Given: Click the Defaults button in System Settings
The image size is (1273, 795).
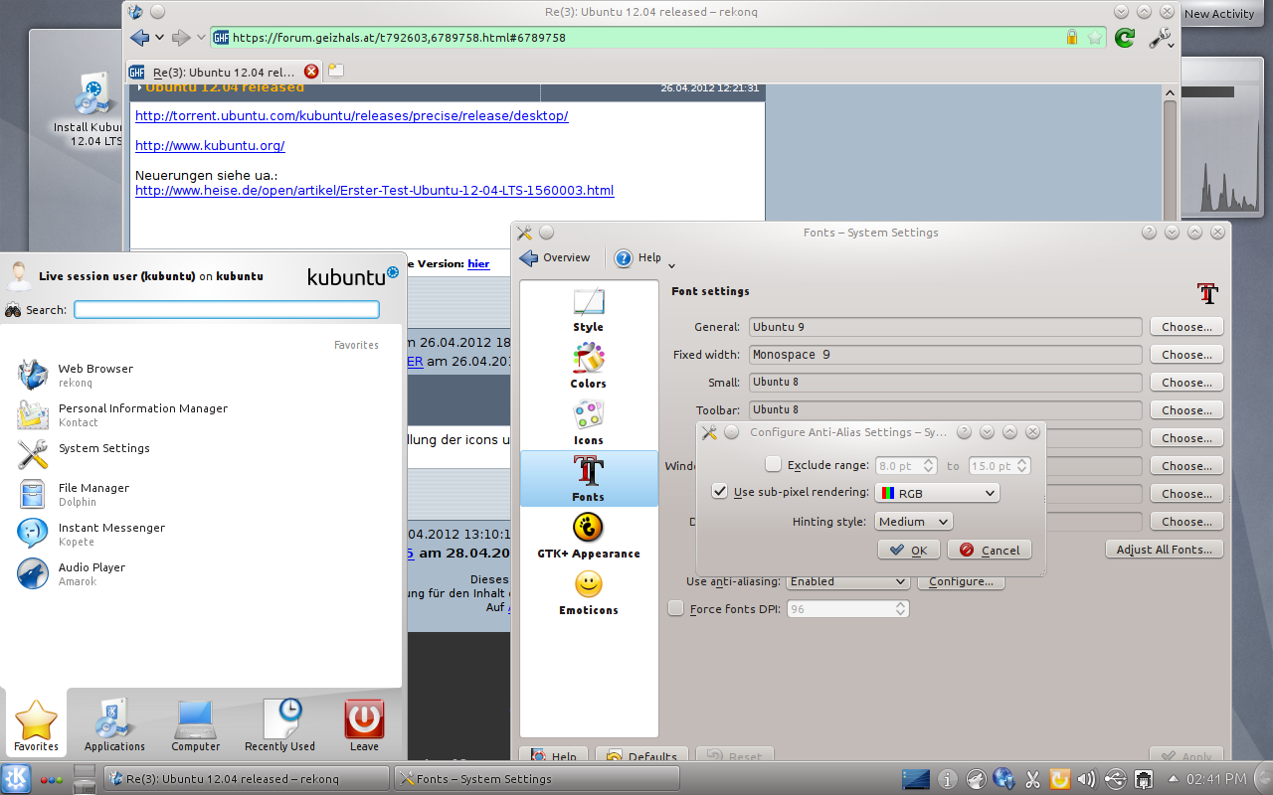Looking at the screenshot, I should coord(641,755).
